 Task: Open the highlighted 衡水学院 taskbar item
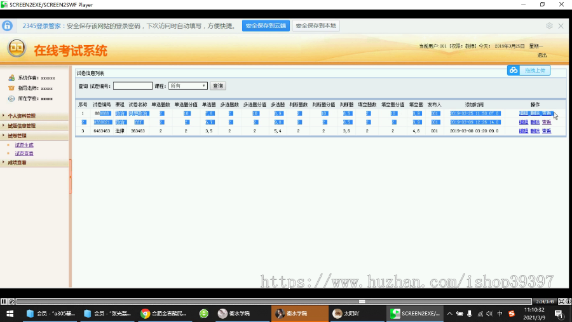coord(299,314)
